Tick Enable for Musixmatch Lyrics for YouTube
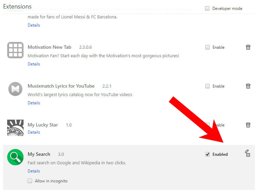The image size is (278, 196). click(207, 86)
